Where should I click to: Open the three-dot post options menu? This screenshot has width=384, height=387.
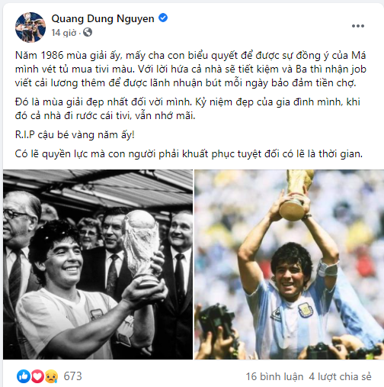pyautogui.click(x=358, y=26)
